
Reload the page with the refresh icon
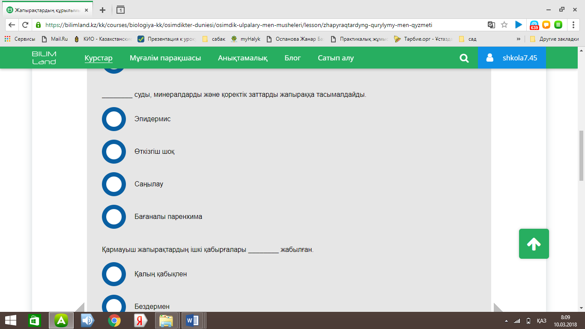point(25,25)
